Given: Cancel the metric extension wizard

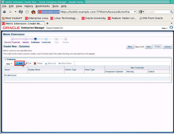Looking at the screenshot, I should (x=167, y=47).
